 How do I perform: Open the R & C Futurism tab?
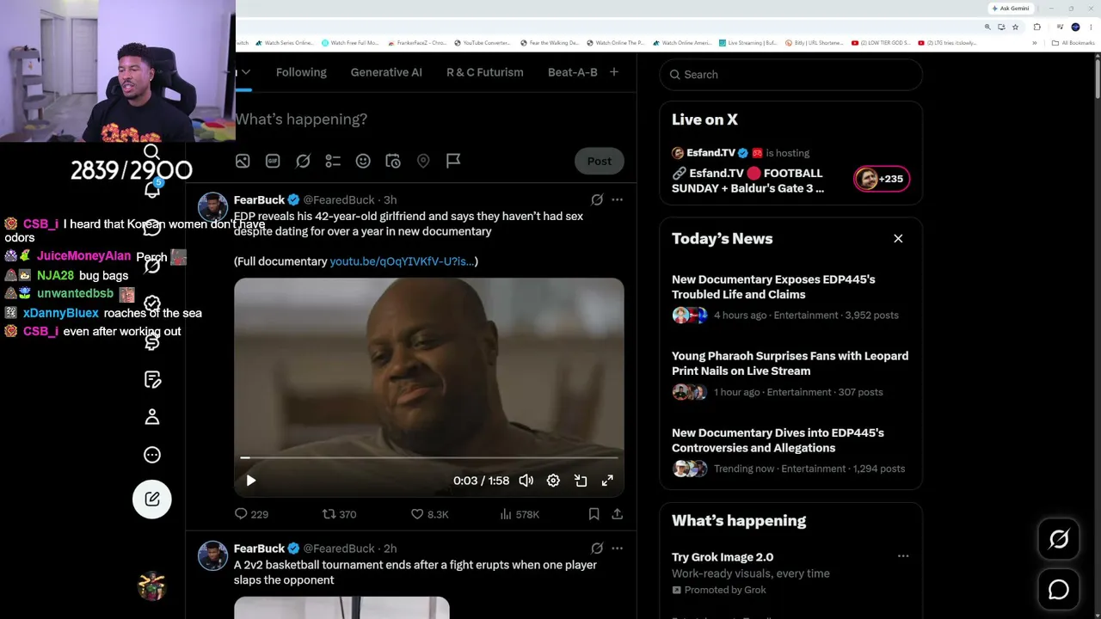(485, 72)
